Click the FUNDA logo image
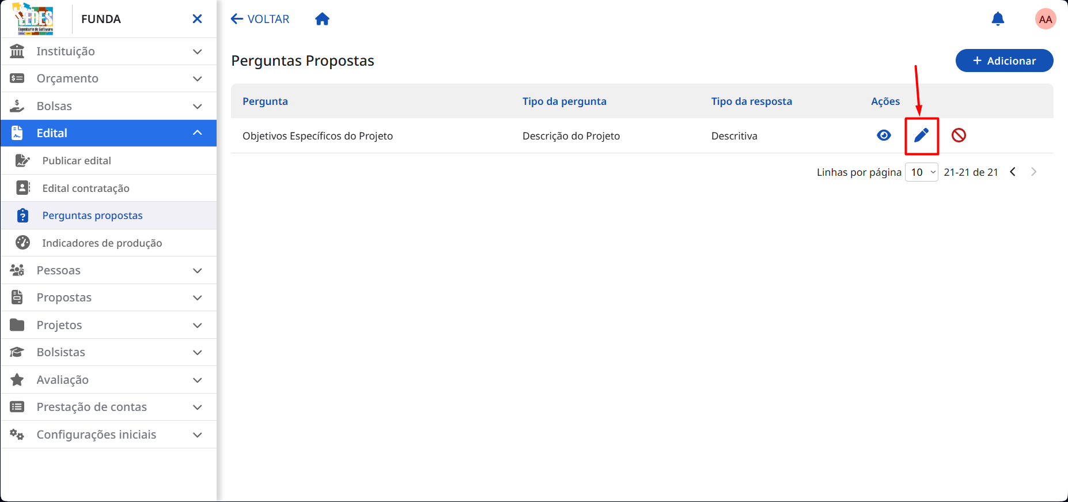Screen dimensions: 1068x502 [33, 19]
